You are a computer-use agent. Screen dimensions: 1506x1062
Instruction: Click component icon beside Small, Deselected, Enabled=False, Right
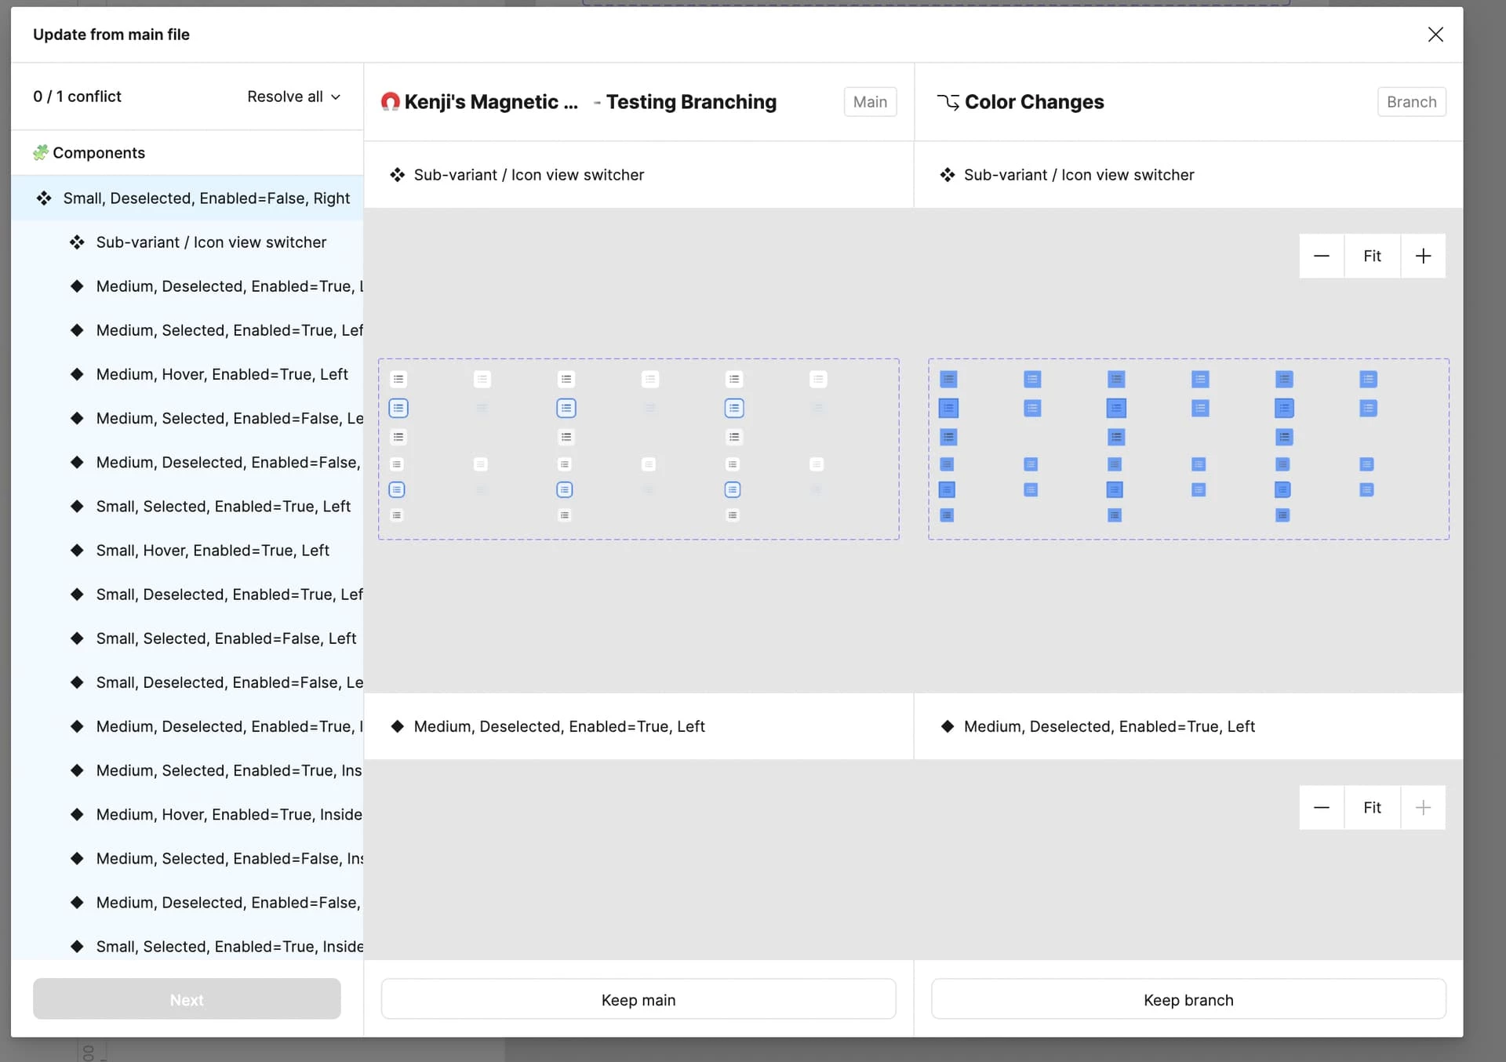click(x=44, y=198)
